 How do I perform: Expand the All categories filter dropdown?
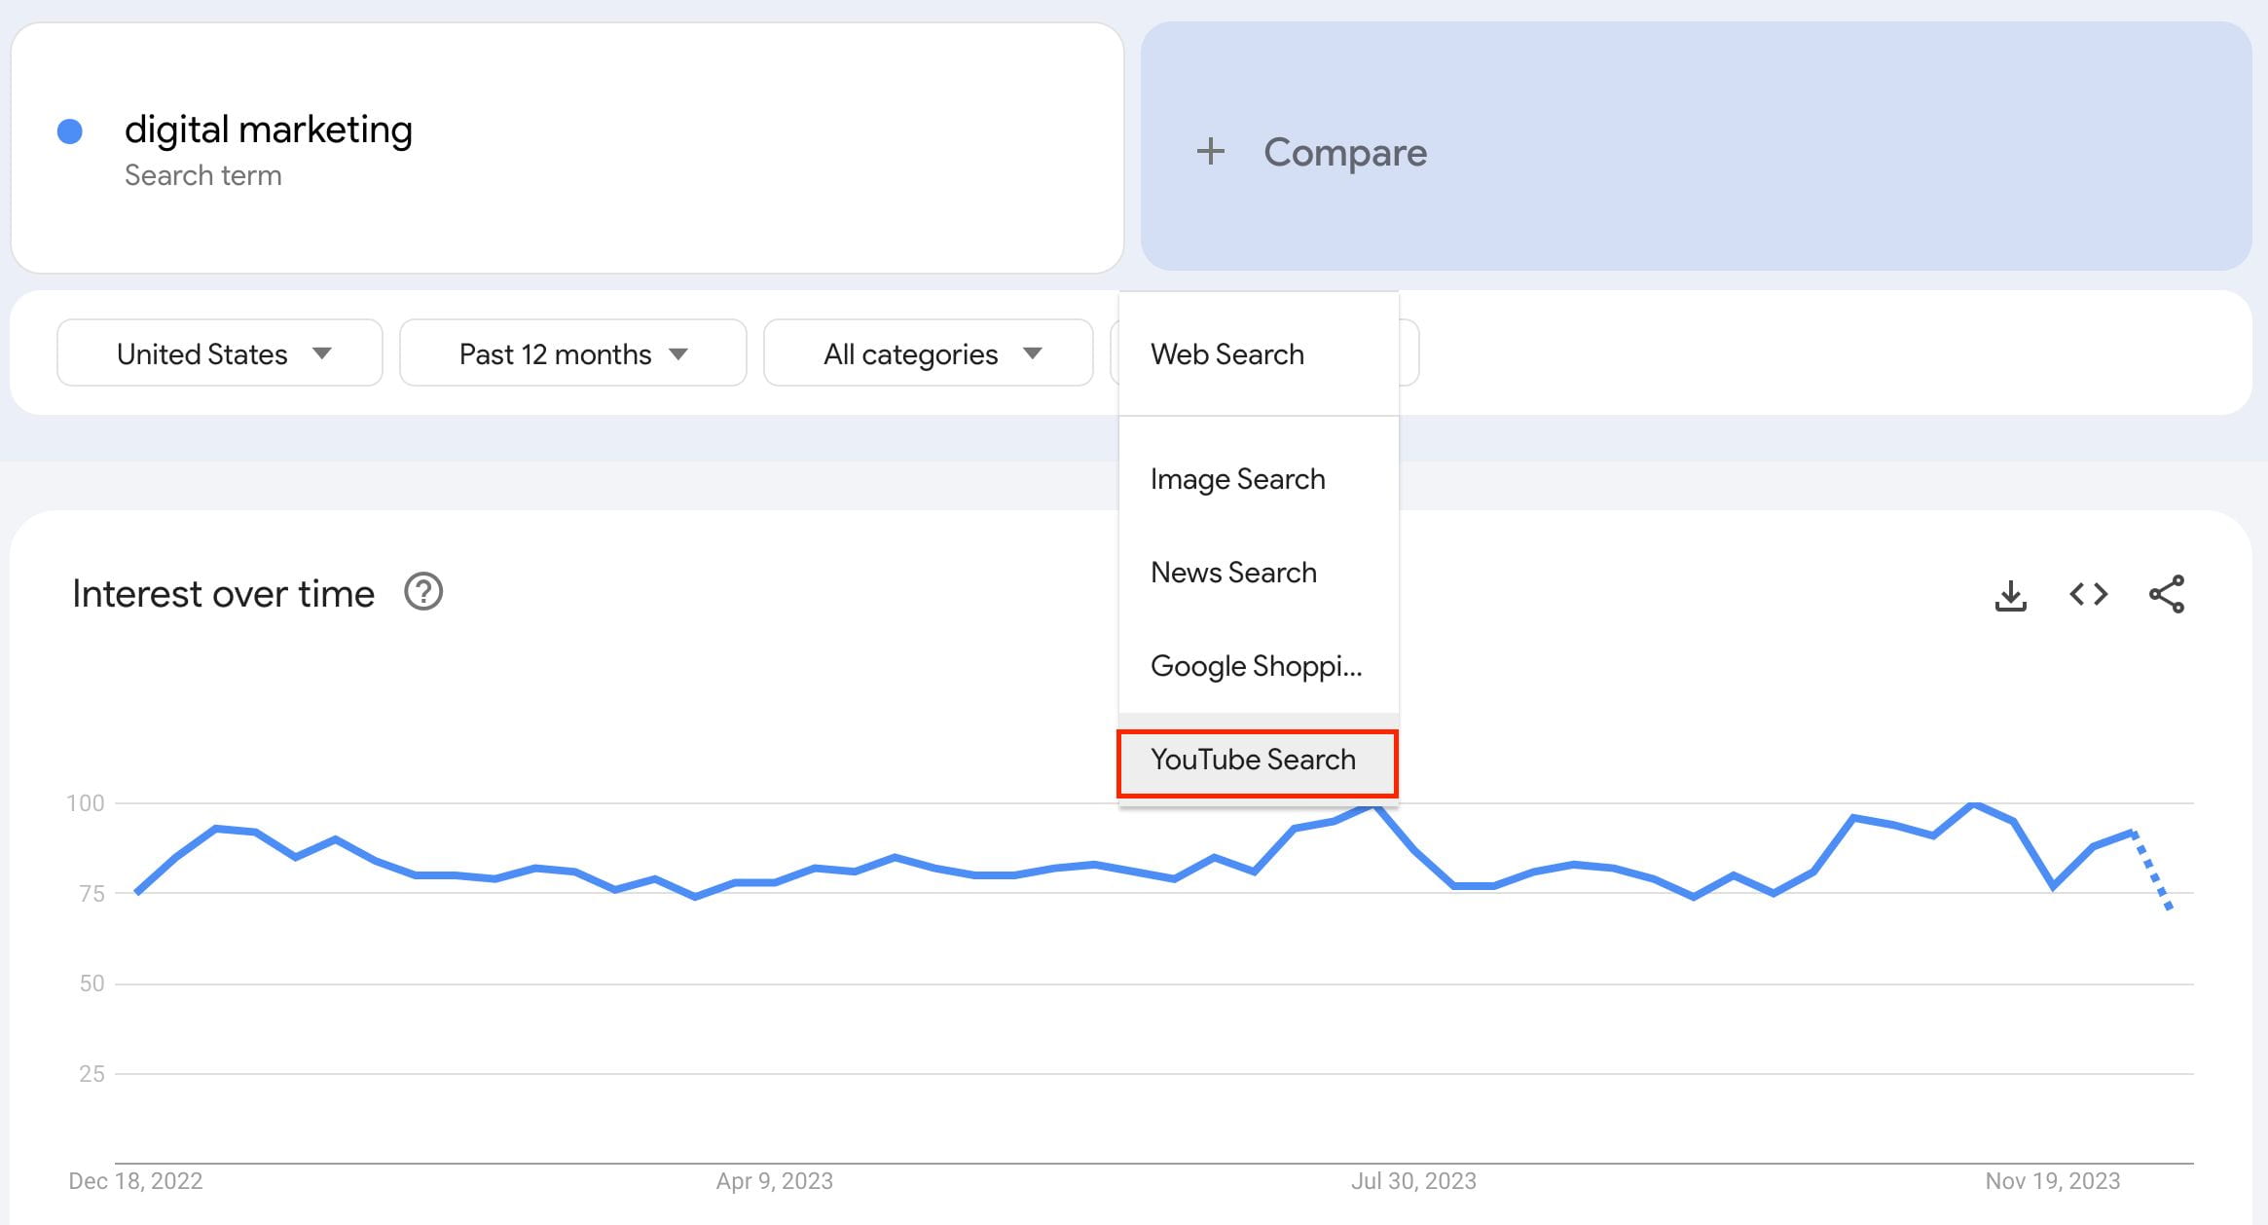point(925,353)
